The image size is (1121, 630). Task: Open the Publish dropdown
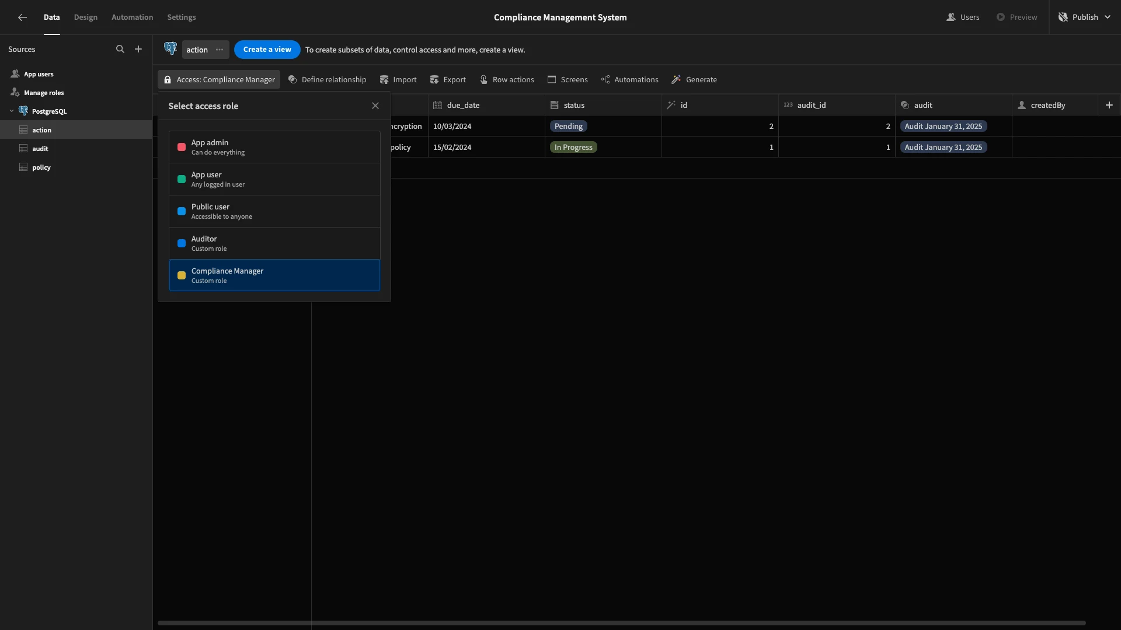tap(1085, 17)
